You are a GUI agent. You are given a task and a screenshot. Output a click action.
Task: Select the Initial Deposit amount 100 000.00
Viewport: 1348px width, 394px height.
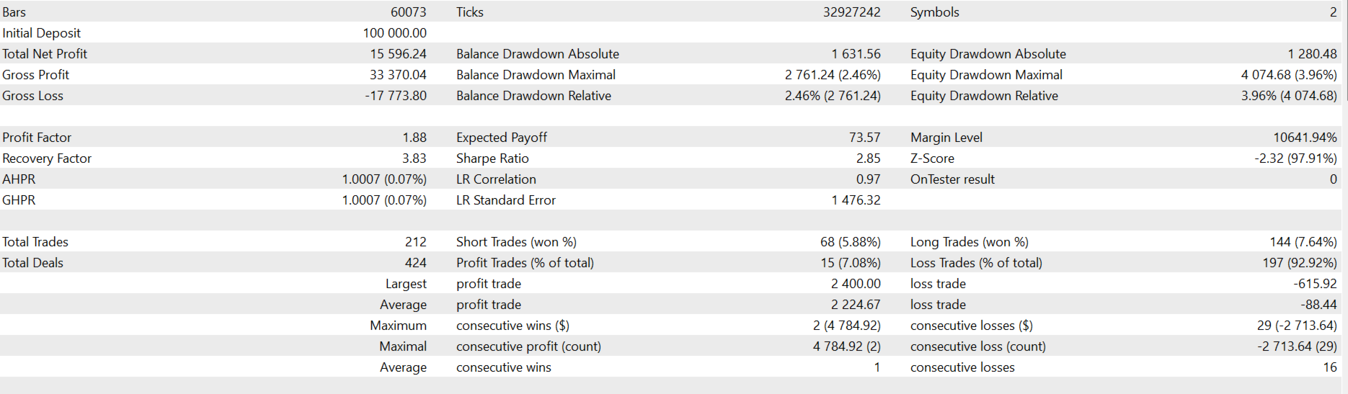pos(394,33)
